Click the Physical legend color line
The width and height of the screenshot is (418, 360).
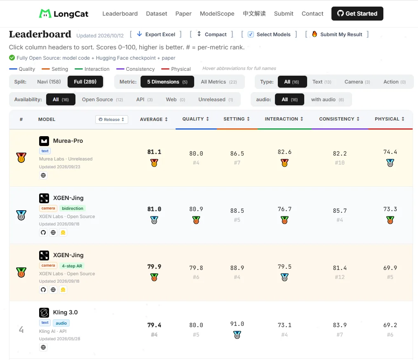point(165,69)
